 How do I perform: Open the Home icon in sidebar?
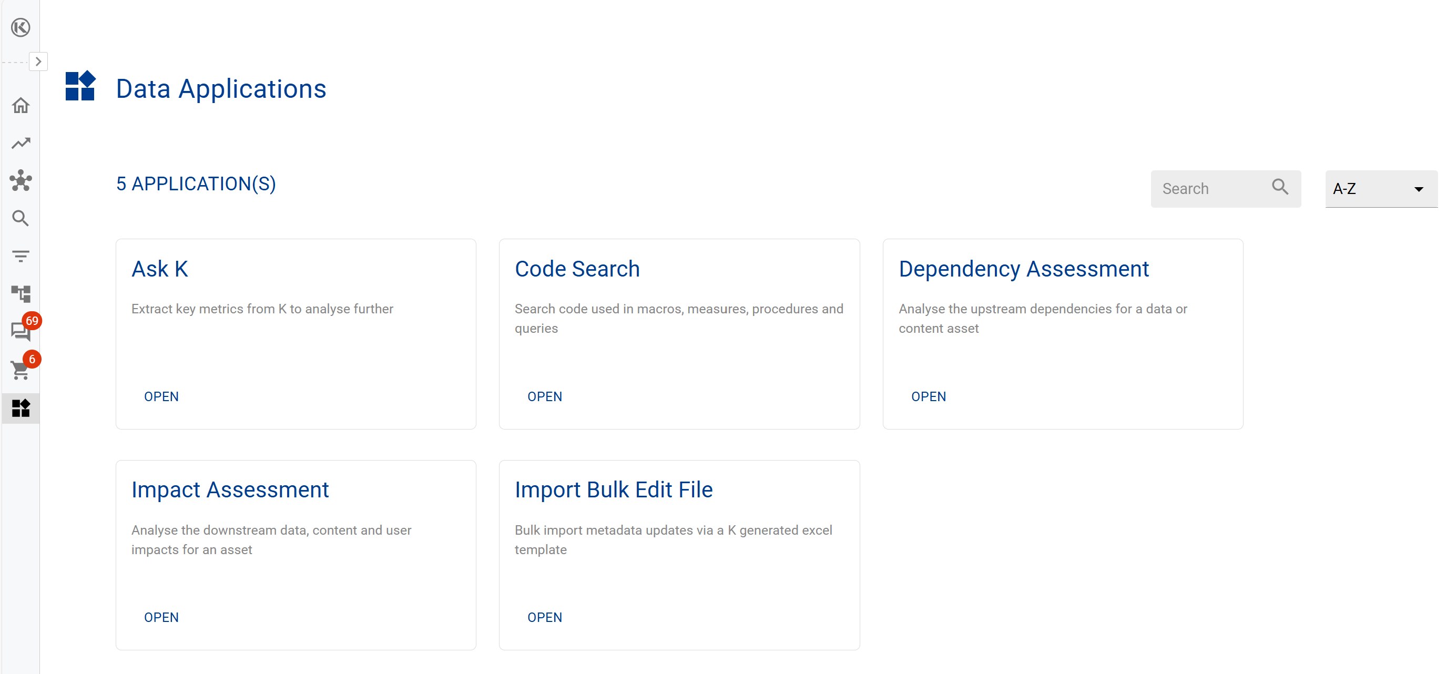[21, 106]
